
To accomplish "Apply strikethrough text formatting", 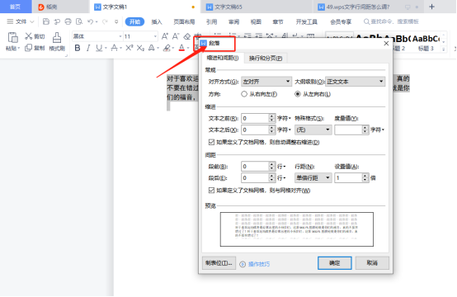I will point(114,48).
